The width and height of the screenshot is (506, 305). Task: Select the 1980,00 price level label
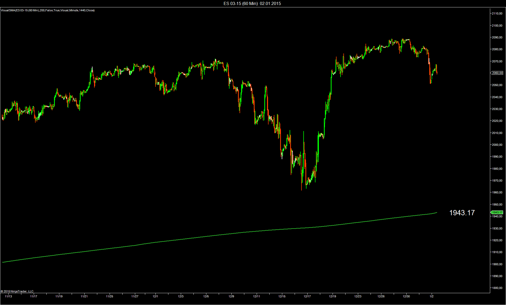click(497, 169)
